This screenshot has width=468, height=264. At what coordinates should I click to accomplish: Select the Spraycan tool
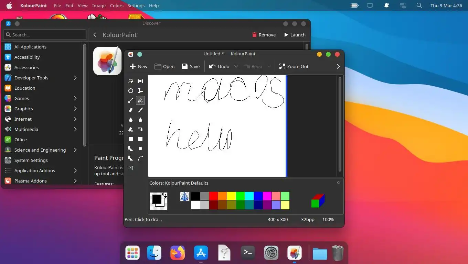[140, 129]
